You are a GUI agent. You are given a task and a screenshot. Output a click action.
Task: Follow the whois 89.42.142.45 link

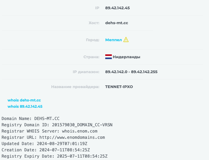coord(25,106)
